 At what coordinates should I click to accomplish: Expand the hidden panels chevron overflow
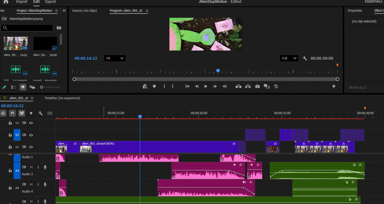point(64,10)
